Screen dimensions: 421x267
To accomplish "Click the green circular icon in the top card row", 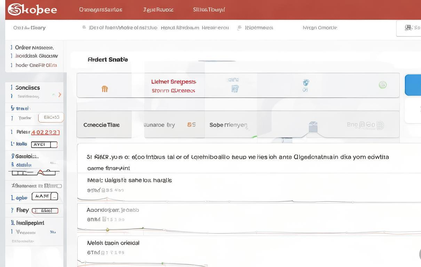I will [382, 85].
